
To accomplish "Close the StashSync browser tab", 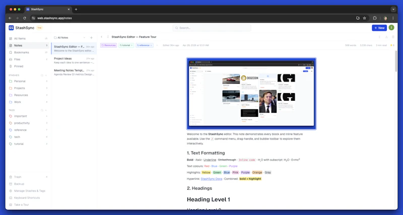I will (x=69, y=9).
